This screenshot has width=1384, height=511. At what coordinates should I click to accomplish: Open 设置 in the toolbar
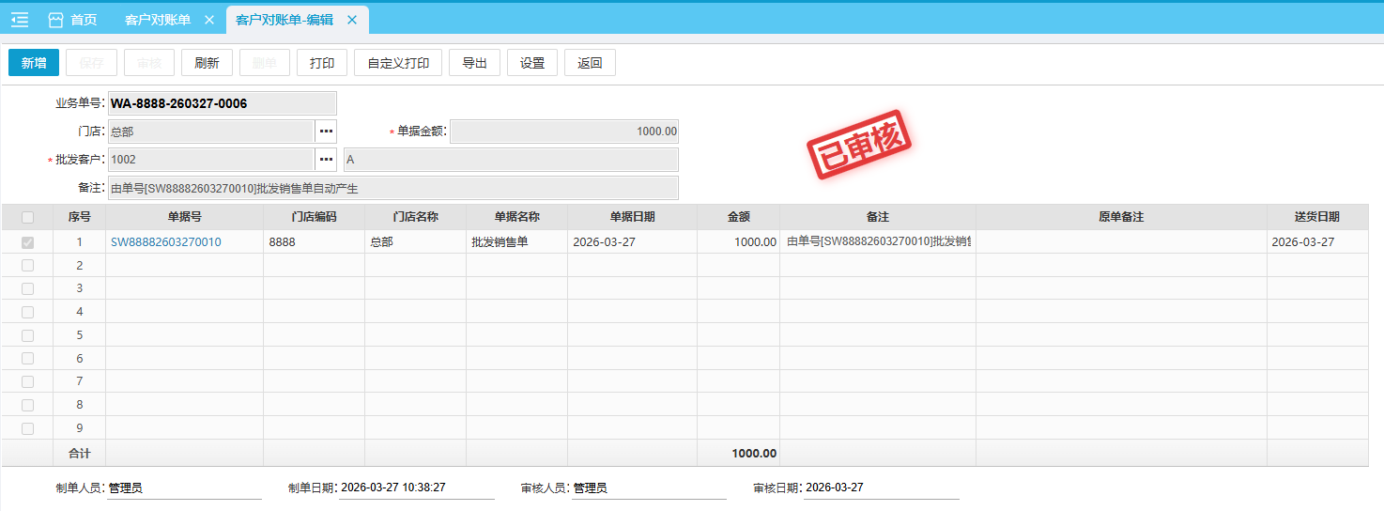coord(532,63)
